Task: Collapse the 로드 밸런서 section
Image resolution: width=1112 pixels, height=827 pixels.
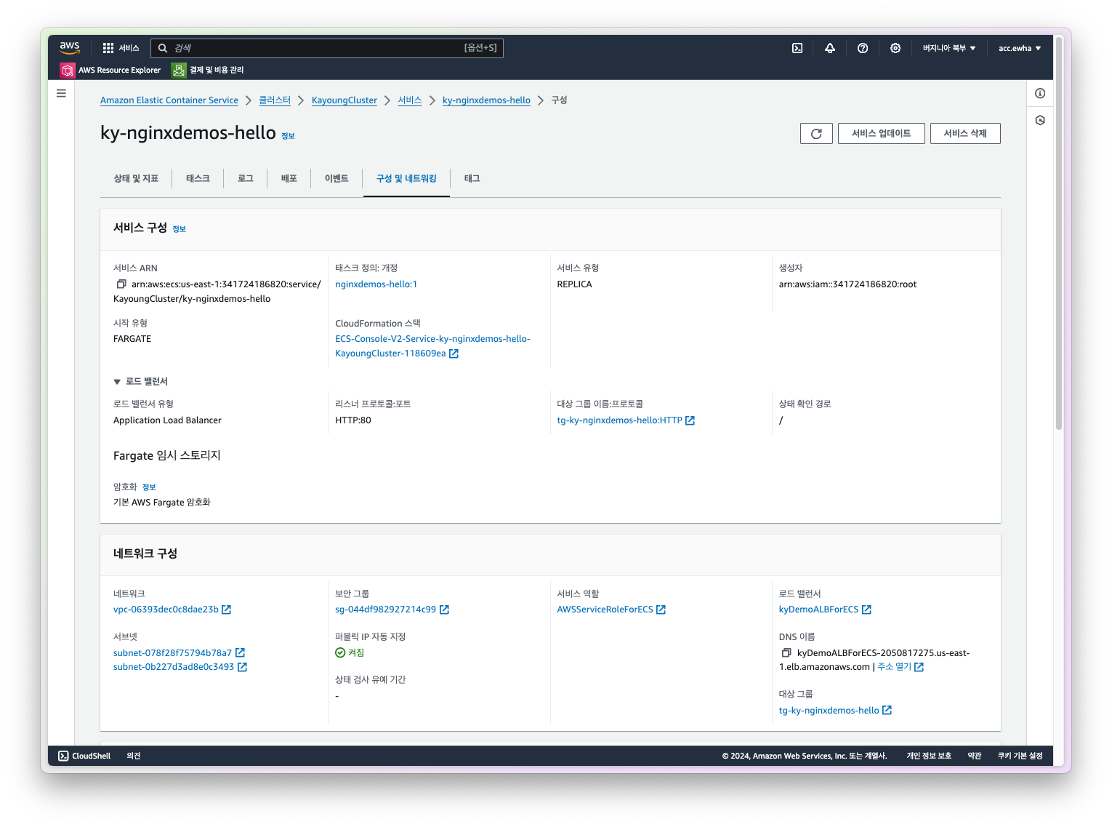Action: tap(117, 382)
